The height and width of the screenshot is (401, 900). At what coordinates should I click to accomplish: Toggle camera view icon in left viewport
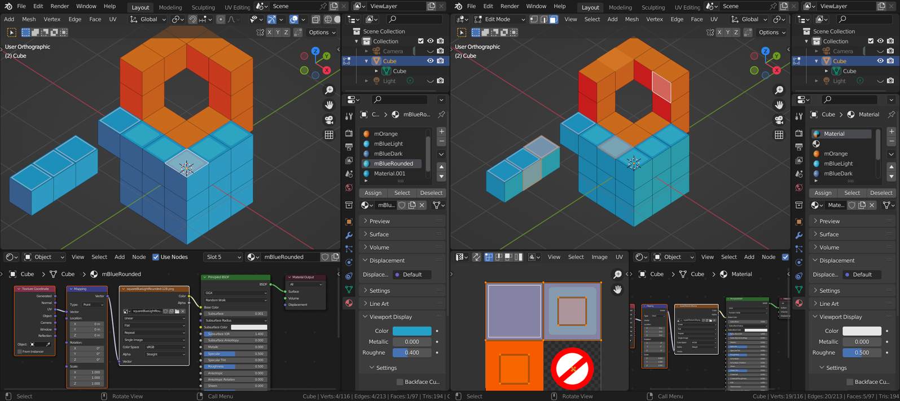point(329,120)
